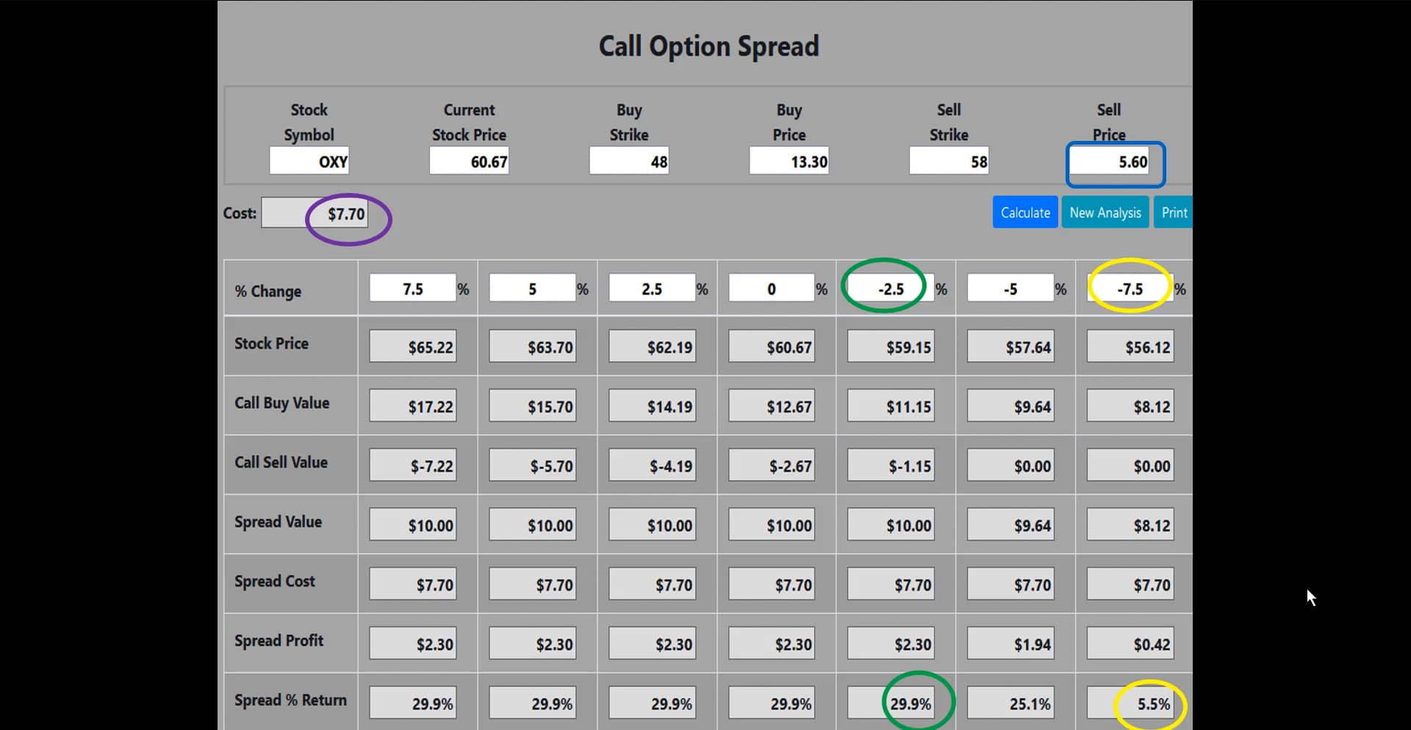Click the Calculate button
The image size is (1411, 730).
pyautogui.click(x=1024, y=213)
